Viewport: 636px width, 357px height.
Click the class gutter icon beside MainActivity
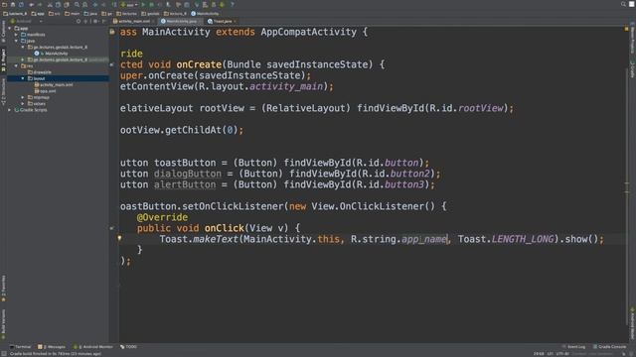click(x=112, y=32)
